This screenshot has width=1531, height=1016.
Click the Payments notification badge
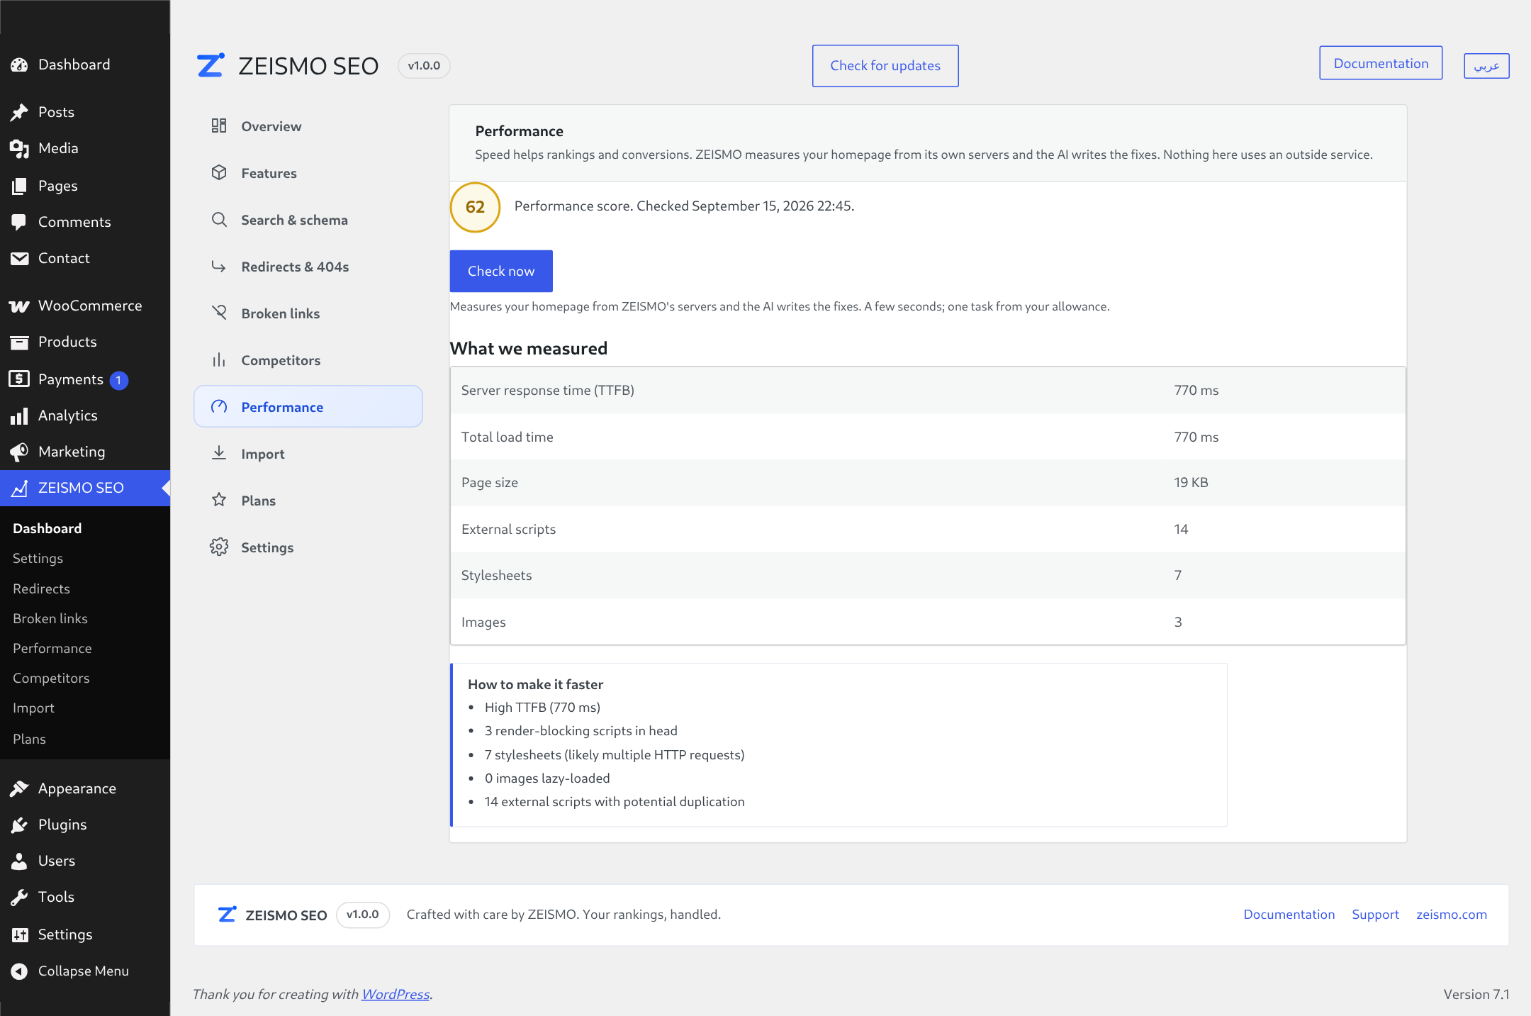coord(118,380)
